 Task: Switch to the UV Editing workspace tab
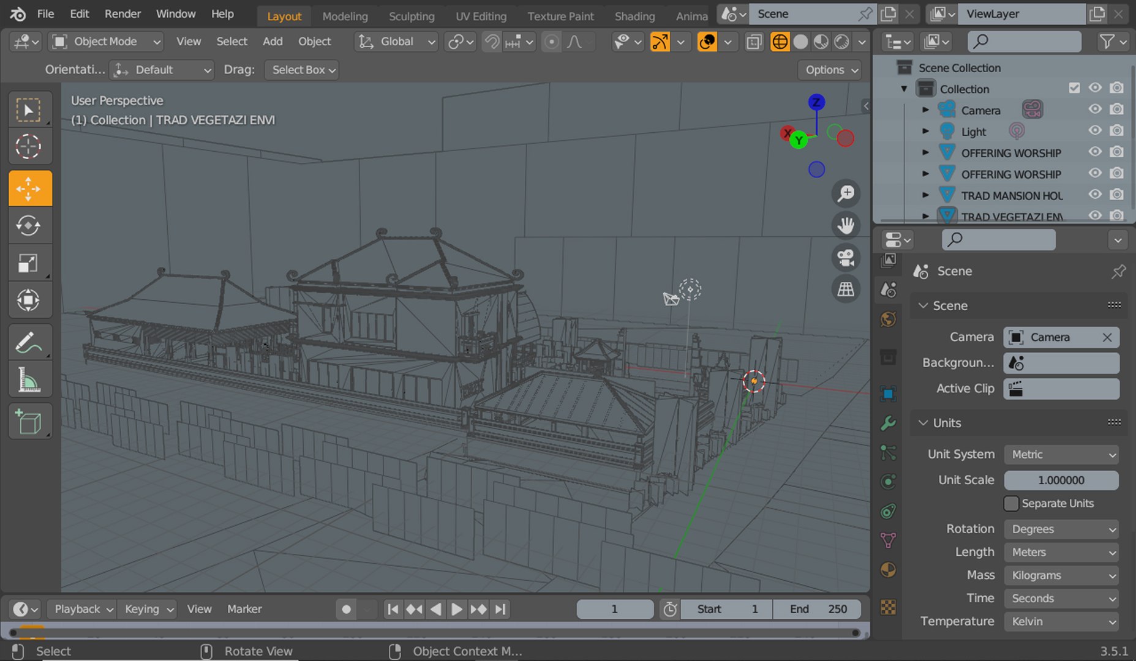coord(481,16)
